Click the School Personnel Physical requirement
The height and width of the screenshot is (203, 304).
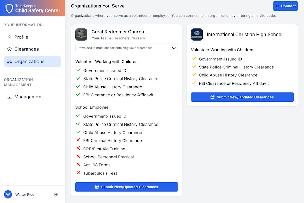pyautogui.click(x=108, y=157)
